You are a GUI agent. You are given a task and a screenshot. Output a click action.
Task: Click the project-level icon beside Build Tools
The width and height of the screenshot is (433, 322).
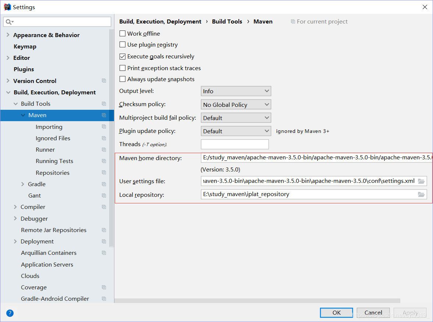click(x=104, y=104)
